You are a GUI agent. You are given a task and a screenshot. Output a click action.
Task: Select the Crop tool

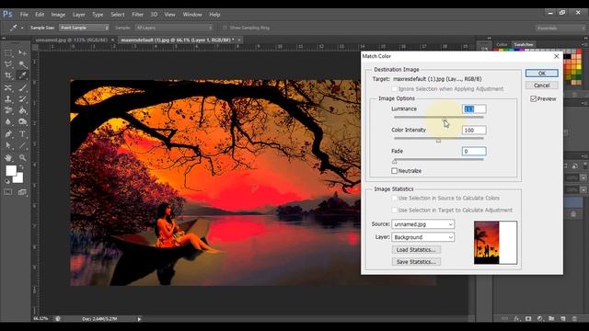[x=8, y=75]
